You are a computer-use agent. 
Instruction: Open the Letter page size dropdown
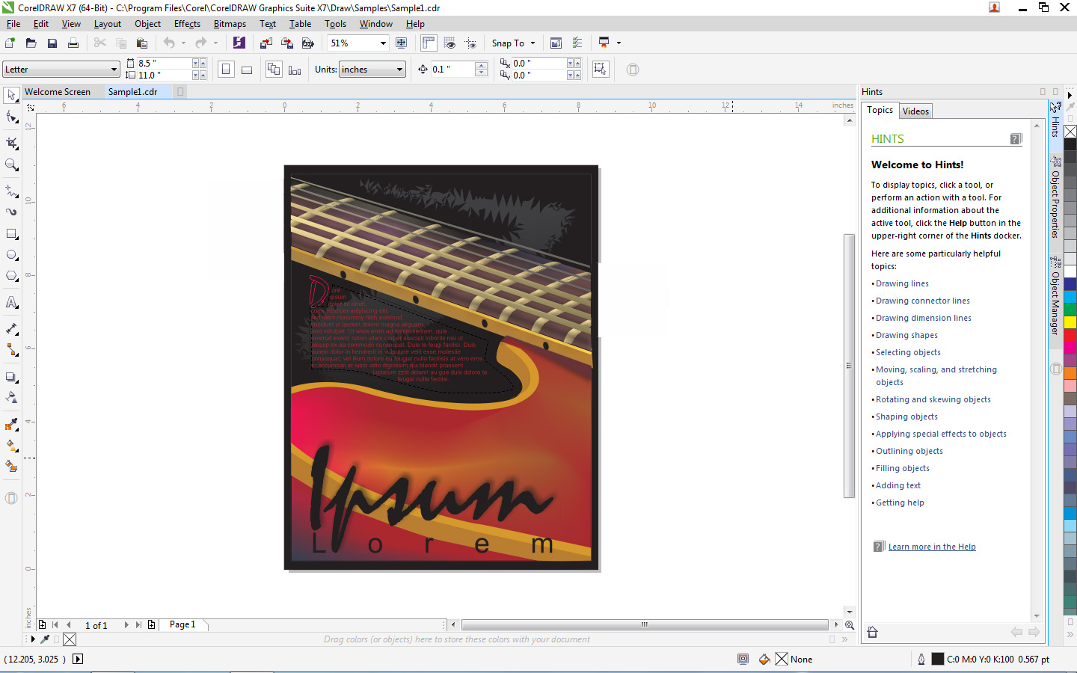click(114, 70)
